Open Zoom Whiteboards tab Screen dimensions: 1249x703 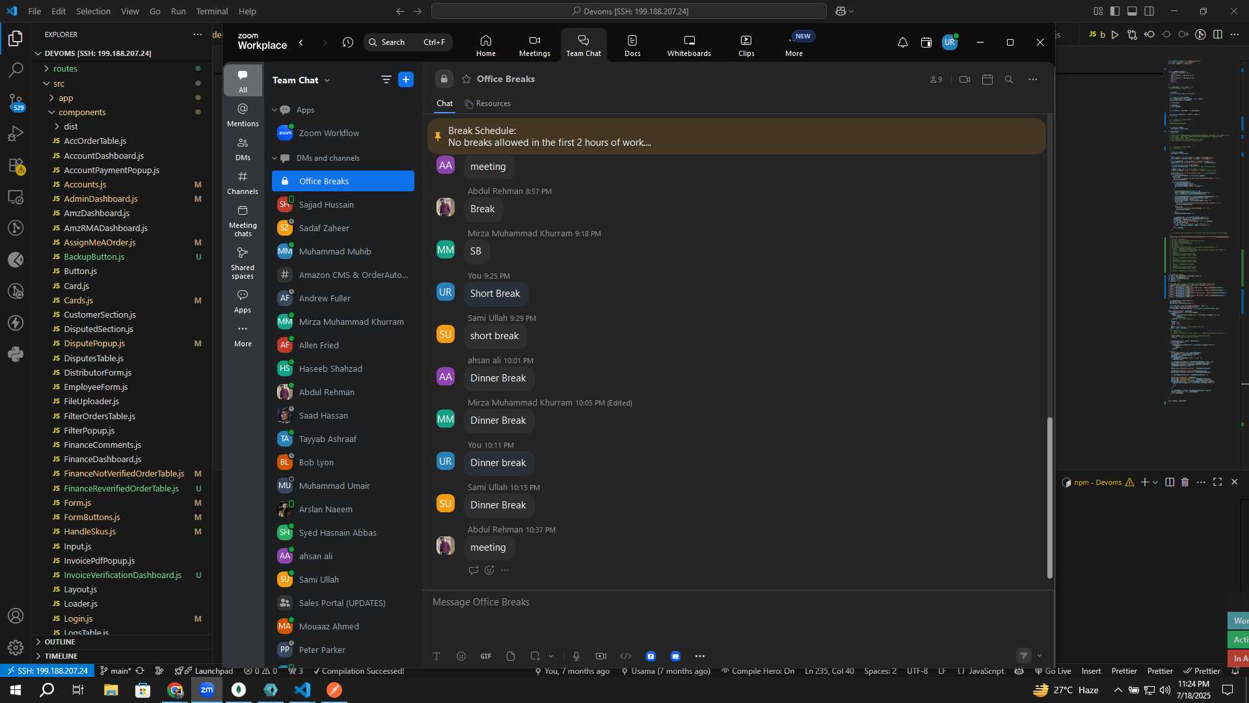coord(689,45)
